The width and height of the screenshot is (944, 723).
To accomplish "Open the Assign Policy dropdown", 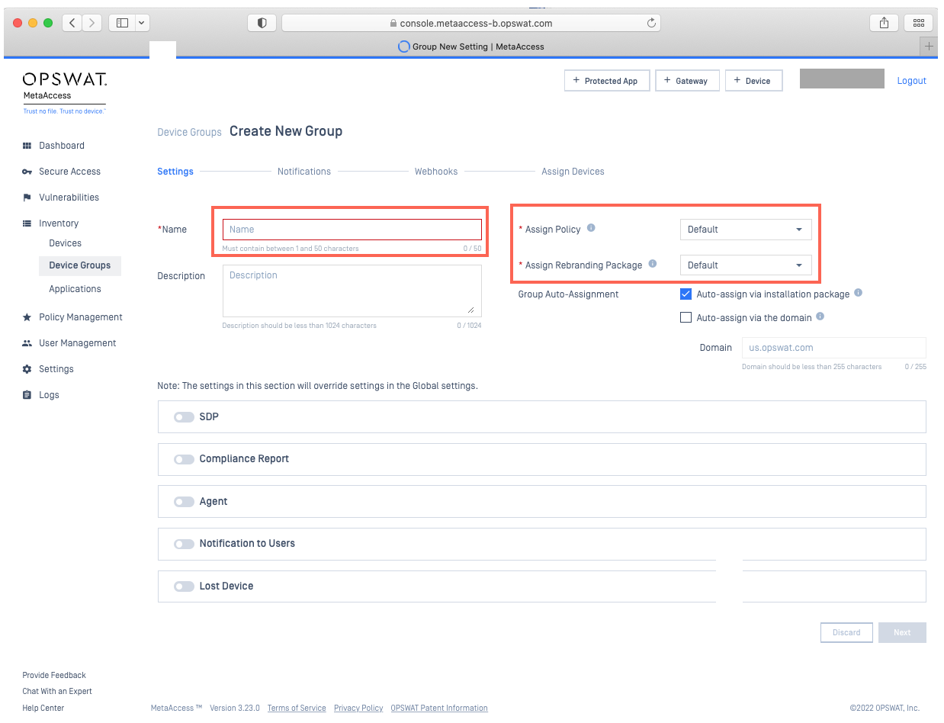I will (746, 229).
